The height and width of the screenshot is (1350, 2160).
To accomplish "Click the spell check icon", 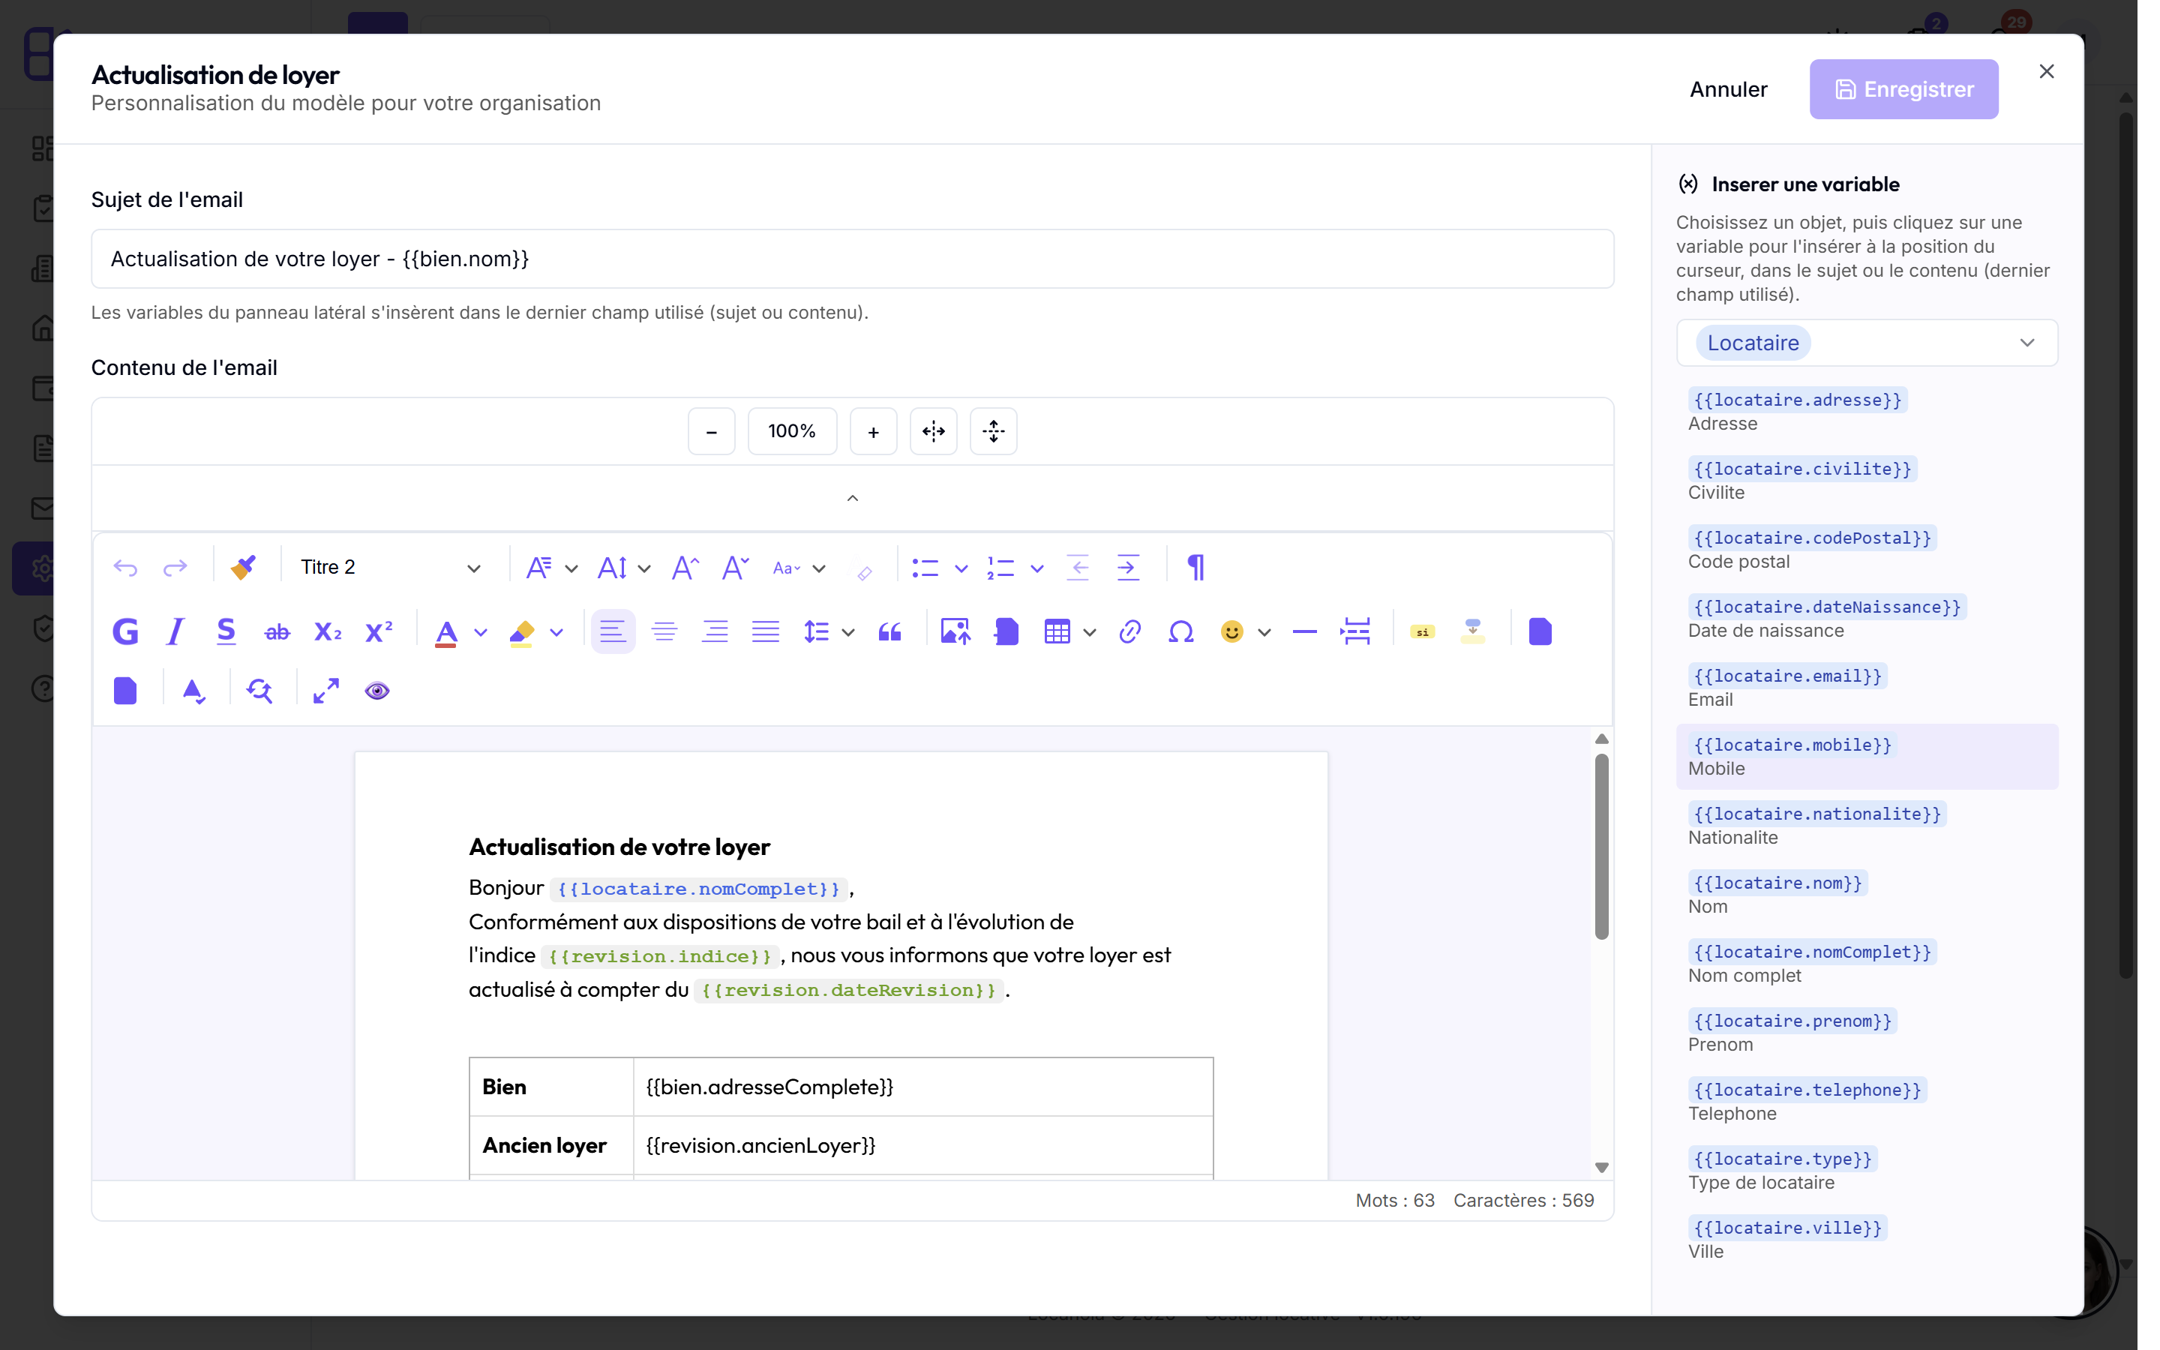I will pos(193,691).
